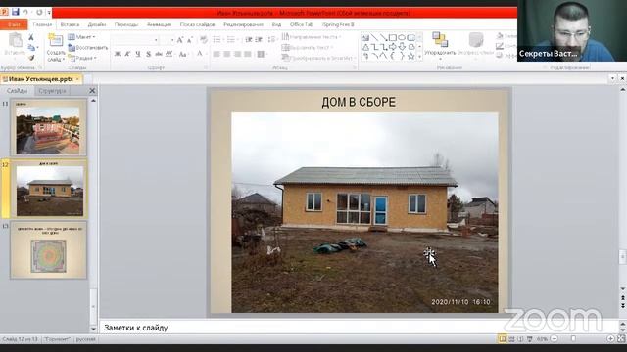Switch to the Вставка ribbon tab
The width and height of the screenshot is (627, 352).
click(70, 24)
